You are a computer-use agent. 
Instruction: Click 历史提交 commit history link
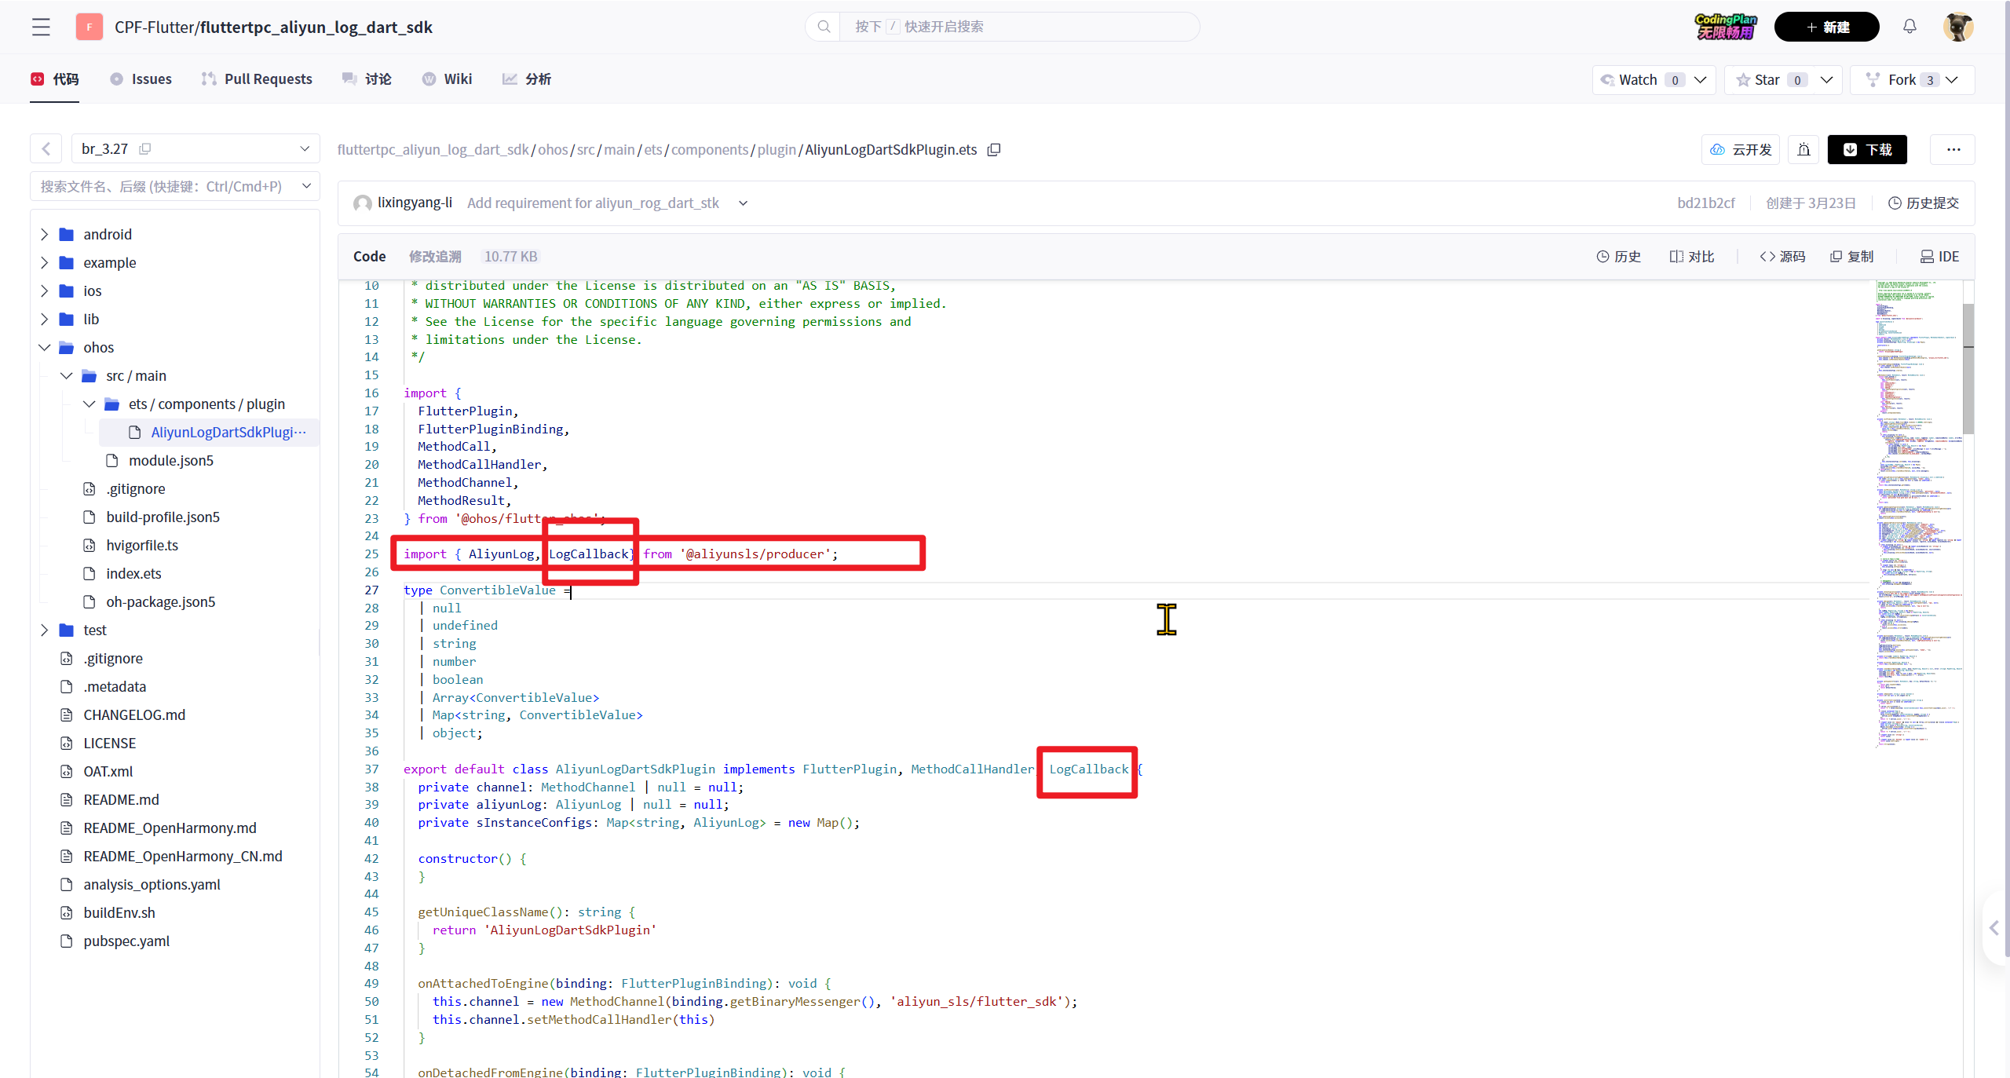point(1924,203)
